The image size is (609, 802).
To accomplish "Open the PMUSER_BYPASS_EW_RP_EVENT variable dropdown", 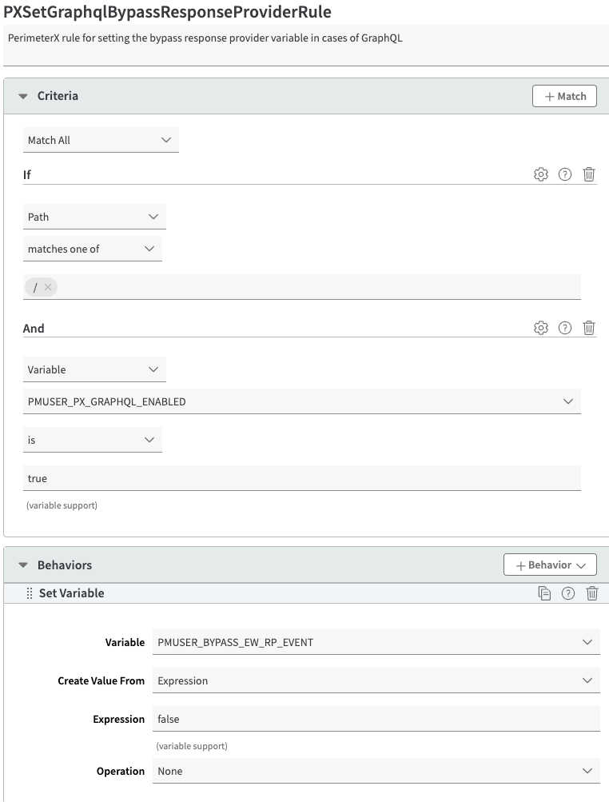I will [376, 642].
